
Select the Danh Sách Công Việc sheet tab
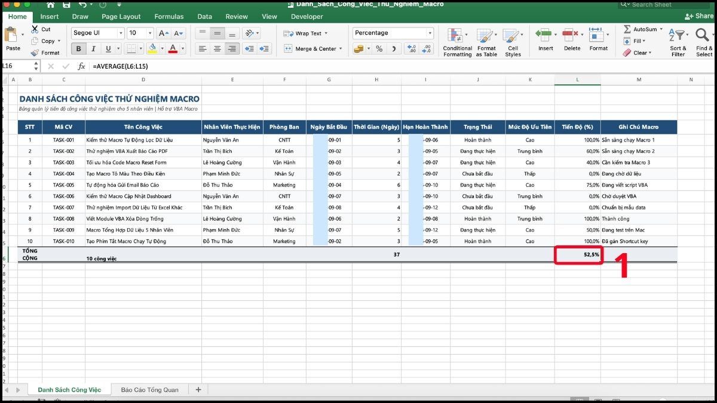tap(69, 390)
